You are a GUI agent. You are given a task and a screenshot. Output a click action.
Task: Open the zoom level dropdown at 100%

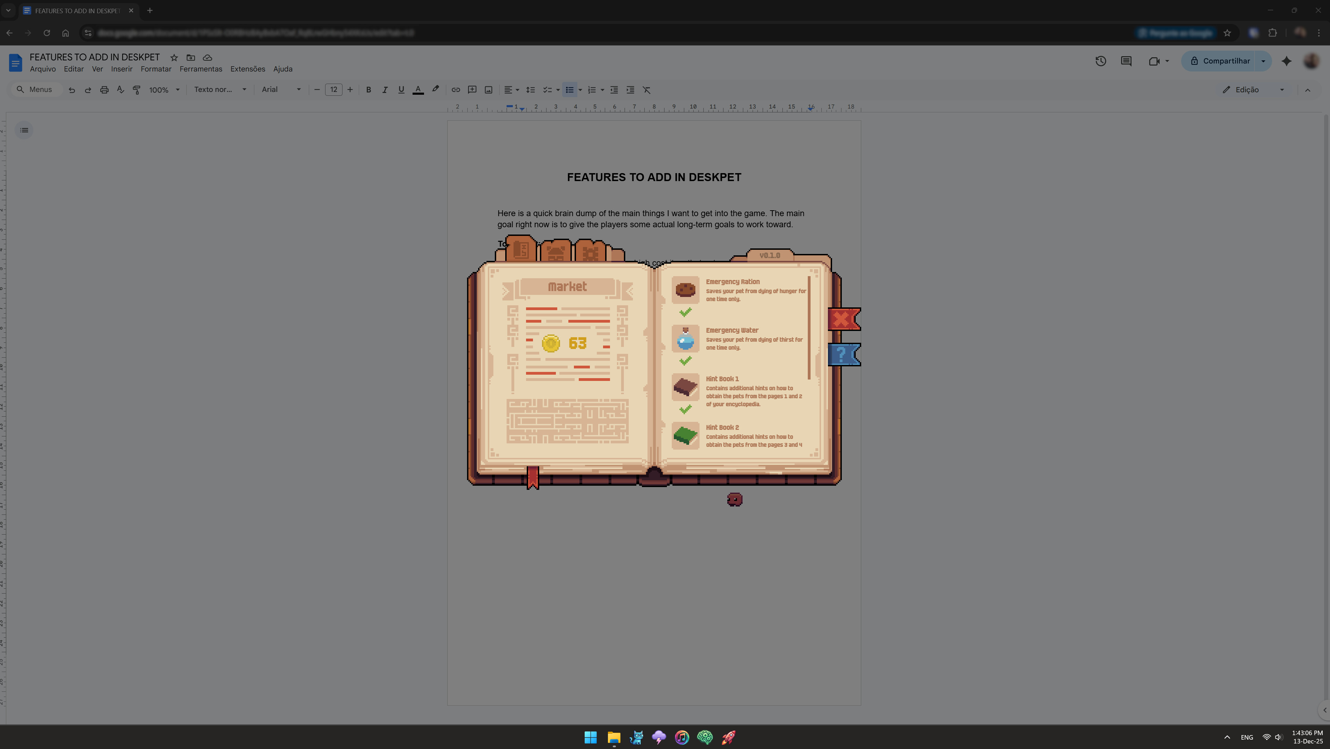coord(164,89)
